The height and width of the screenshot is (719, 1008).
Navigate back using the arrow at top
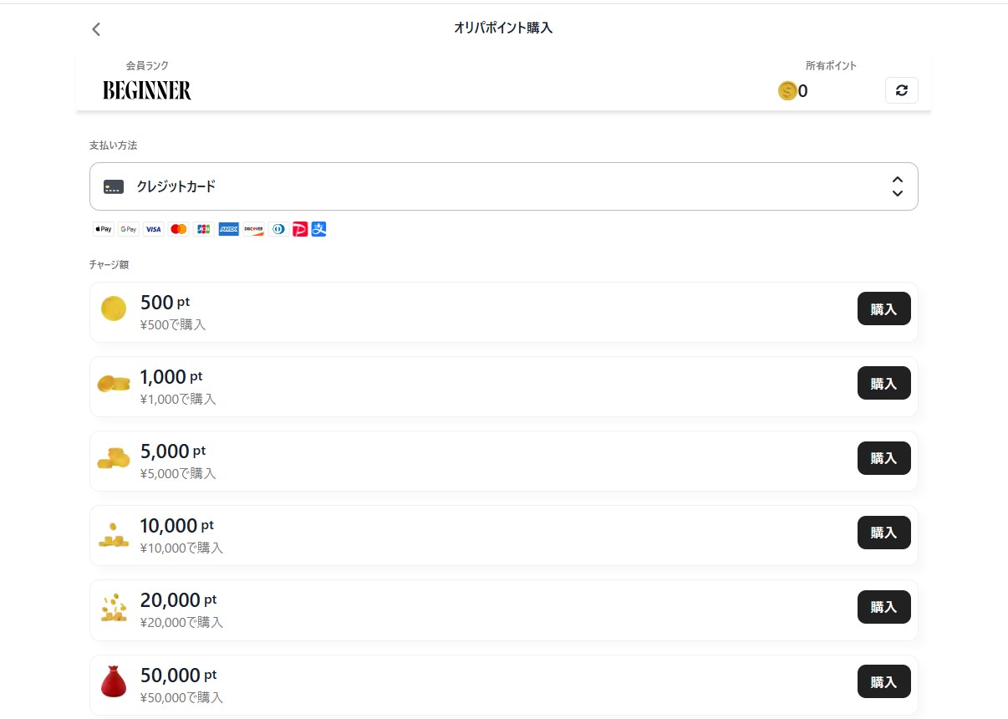tap(95, 28)
